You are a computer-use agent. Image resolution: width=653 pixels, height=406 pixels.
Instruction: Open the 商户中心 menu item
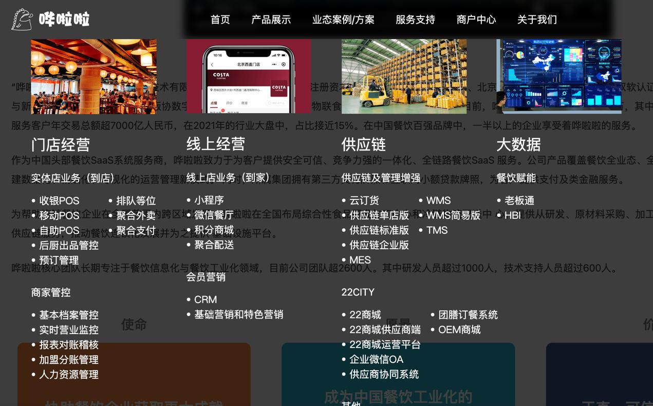click(476, 20)
